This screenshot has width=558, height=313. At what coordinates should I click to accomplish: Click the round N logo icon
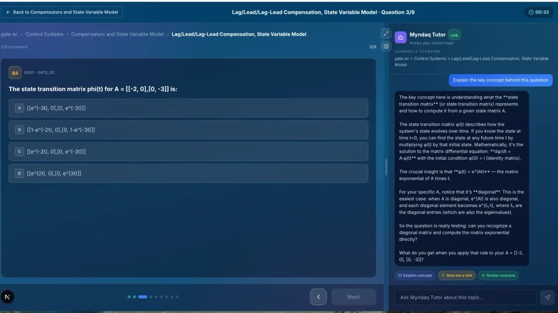pos(7,297)
